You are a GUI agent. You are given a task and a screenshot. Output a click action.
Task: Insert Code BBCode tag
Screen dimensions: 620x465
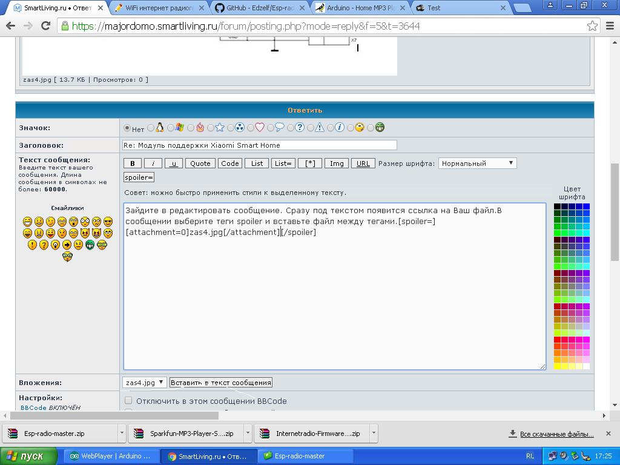point(229,163)
